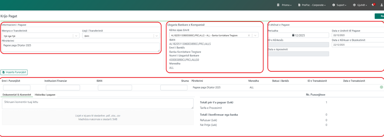
Task: Open the Kërko sipas Emrit account dropdown
Action: click(255, 36)
